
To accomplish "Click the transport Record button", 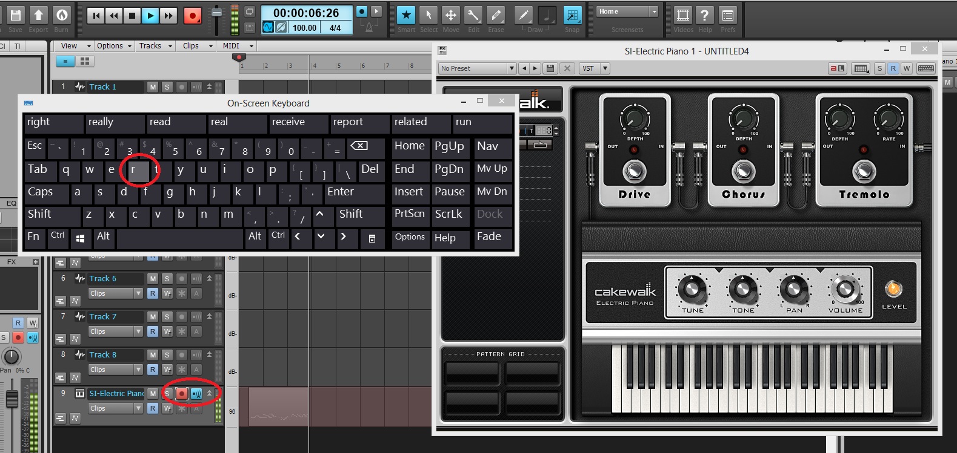I will click(x=193, y=16).
